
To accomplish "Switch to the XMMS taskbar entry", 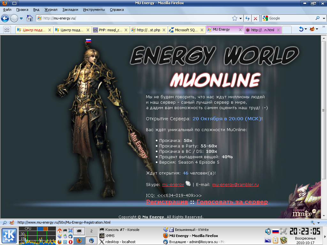I will coord(107,236).
